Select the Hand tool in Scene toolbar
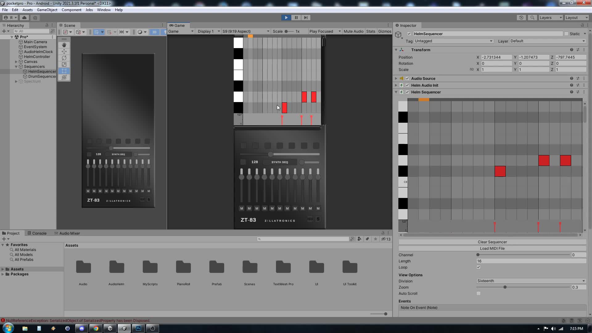The width and height of the screenshot is (592, 333). coord(64,45)
